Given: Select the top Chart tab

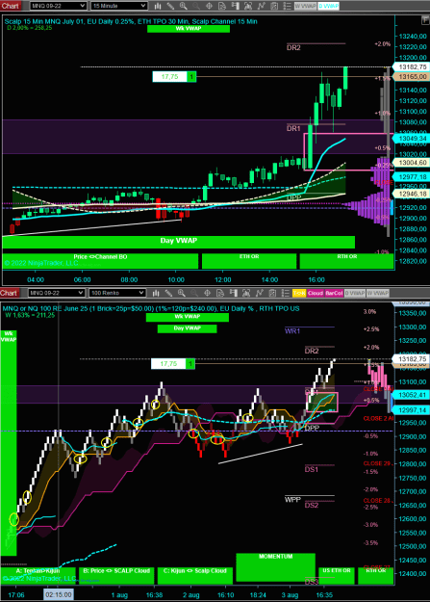Looking at the screenshot, I should tap(10, 6).
